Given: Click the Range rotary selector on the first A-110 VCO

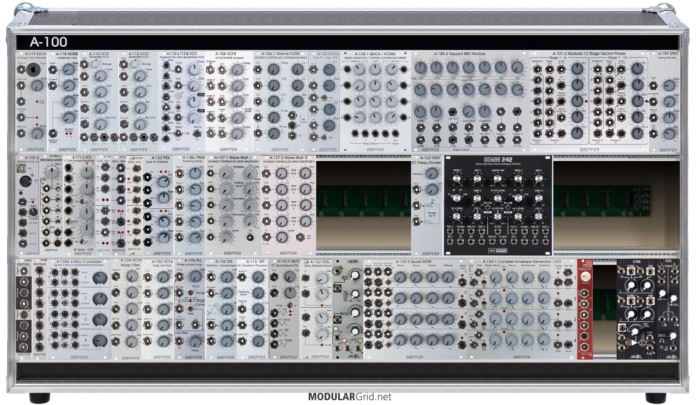Looking at the screenshot, I should coord(94,64).
